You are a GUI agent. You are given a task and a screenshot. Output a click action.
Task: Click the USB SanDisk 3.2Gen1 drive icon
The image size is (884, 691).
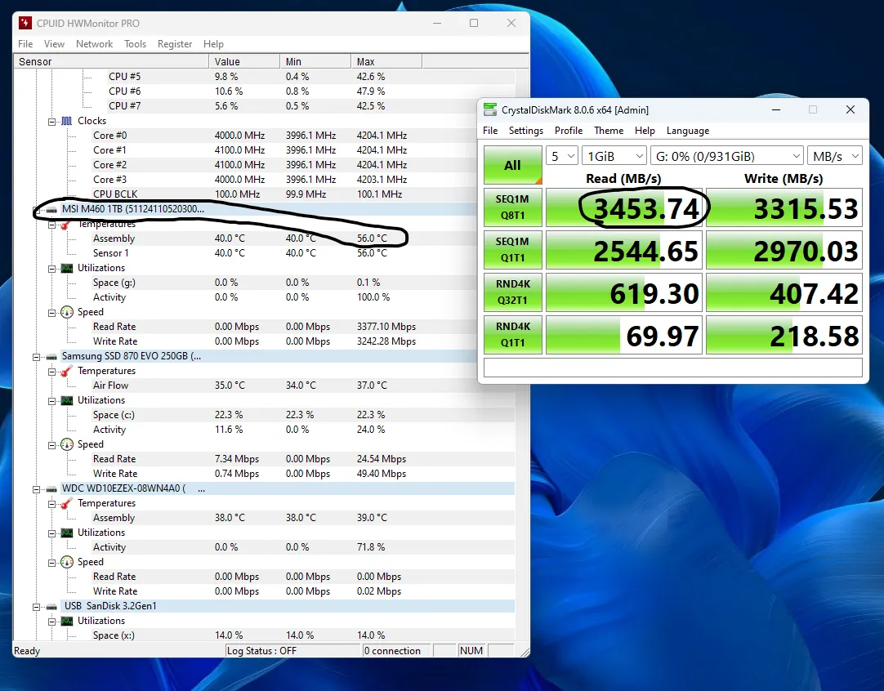click(x=51, y=606)
